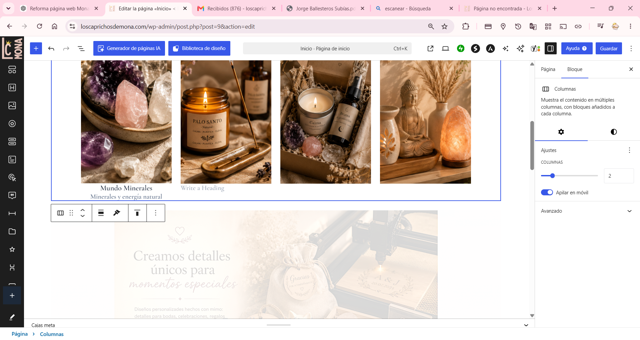Open the editor options three-dot menu

pos(631,49)
